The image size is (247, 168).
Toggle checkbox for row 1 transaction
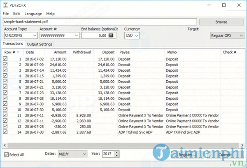pyautogui.click(x=5, y=59)
